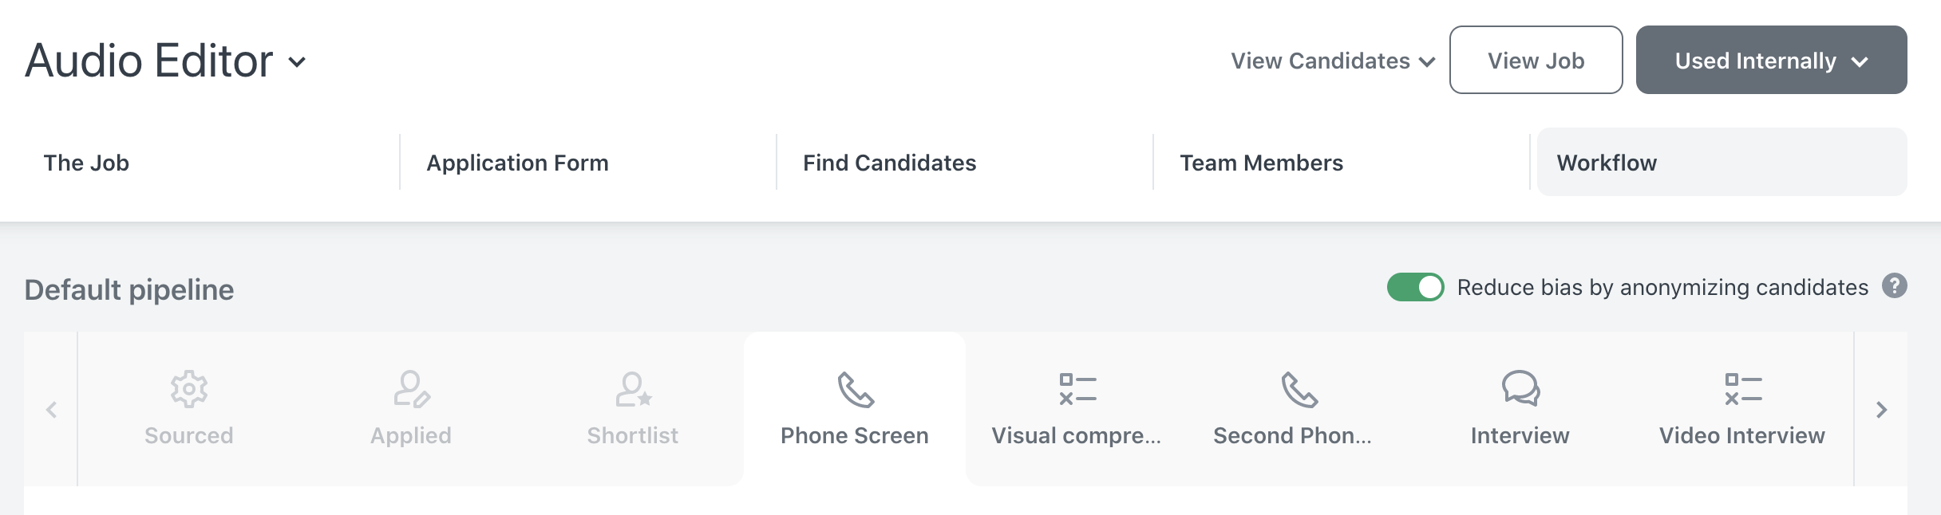Show previous pipeline stages with left arrow
1941x515 pixels.
[x=51, y=410]
